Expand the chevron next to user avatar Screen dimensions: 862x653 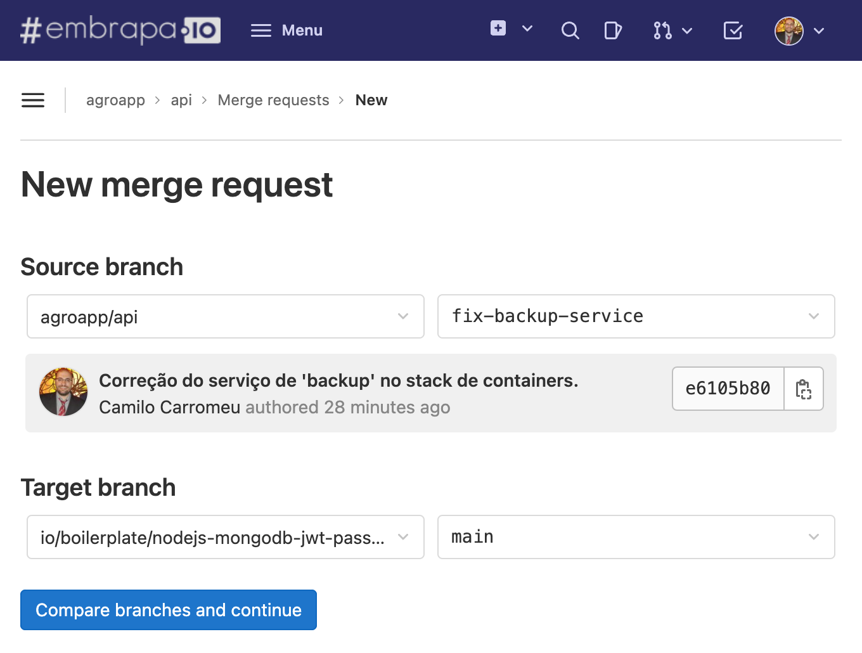tap(819, 30)
